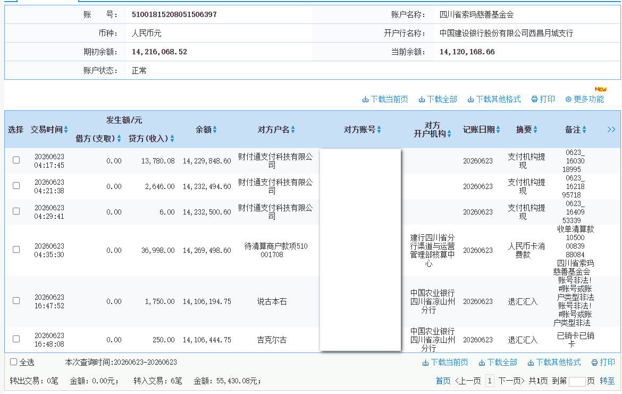Sort by 余额 using its arrow icon
Viewport: 622px width, 394px height.
coord(215,129)
